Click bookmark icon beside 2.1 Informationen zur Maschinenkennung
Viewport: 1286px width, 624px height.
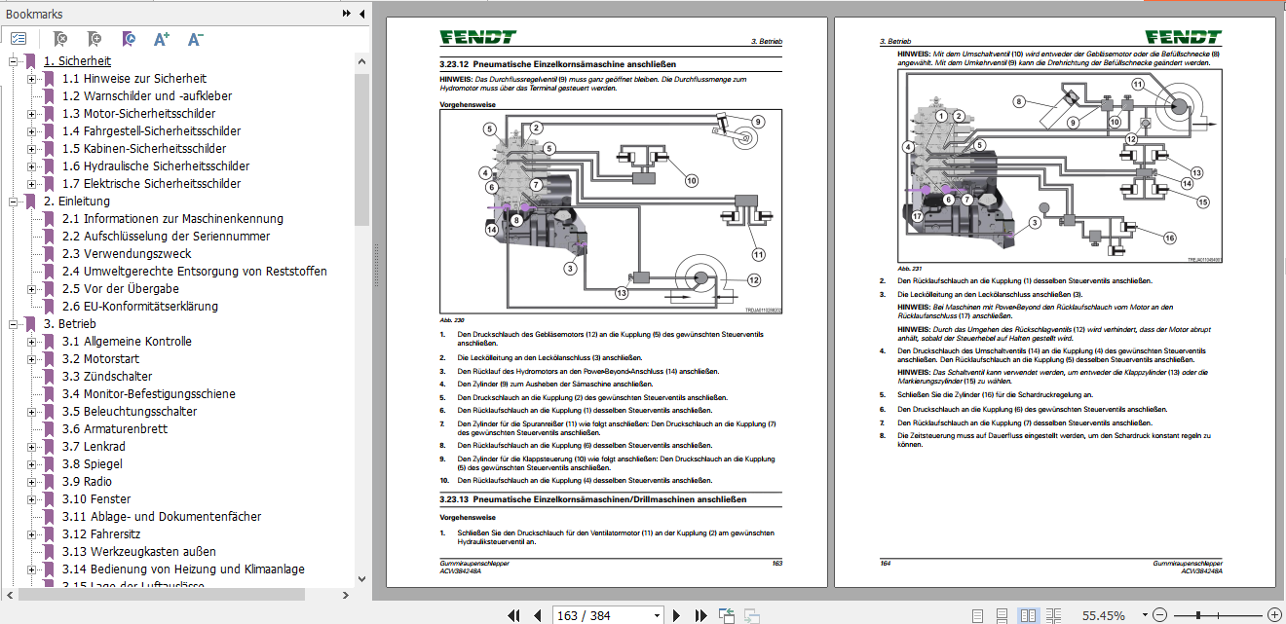(x=48, y=219)
